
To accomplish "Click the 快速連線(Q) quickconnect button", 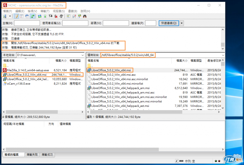I will (x=169, y=23).
